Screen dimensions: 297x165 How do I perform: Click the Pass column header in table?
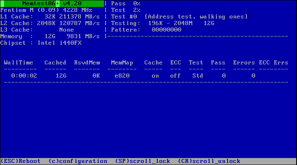(218, 63)
